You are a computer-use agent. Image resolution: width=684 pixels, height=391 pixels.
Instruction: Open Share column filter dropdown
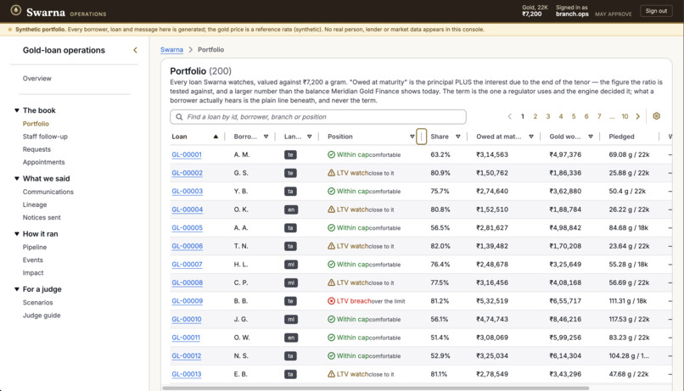click(x=458, y=137)
